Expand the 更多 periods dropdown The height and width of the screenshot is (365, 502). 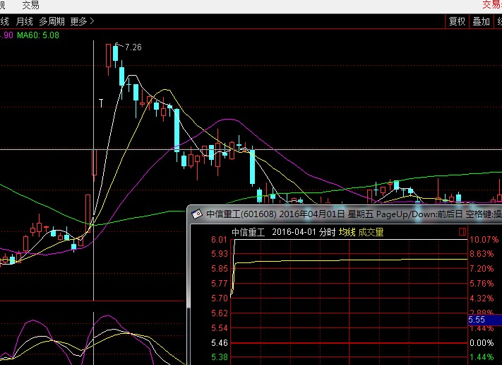coord(82,21)
